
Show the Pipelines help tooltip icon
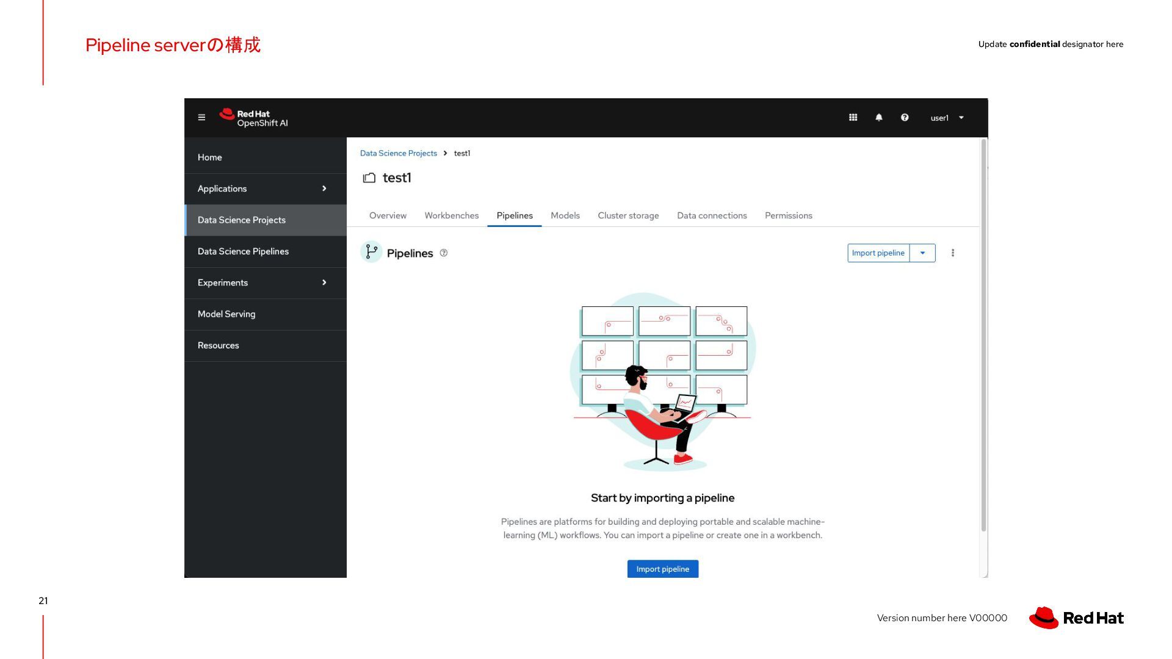[444, 253]
